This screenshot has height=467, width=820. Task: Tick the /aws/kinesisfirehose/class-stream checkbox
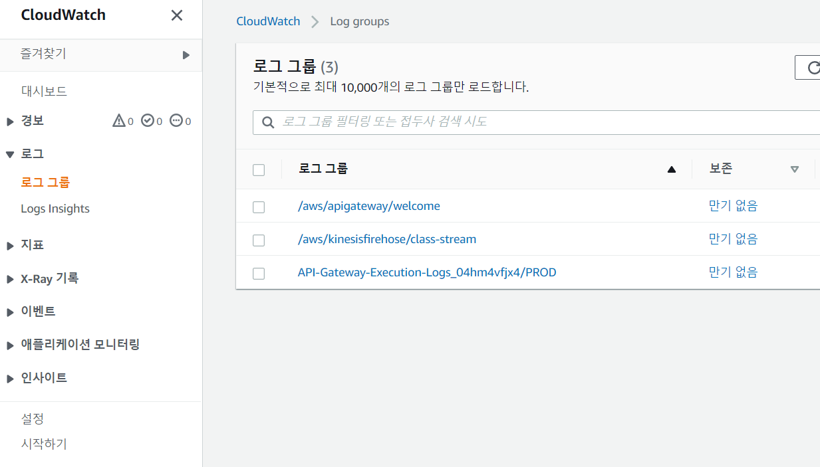(259, 240)
